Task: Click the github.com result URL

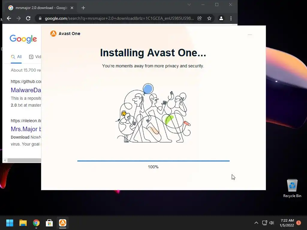Action: click(x=26, y=81)
